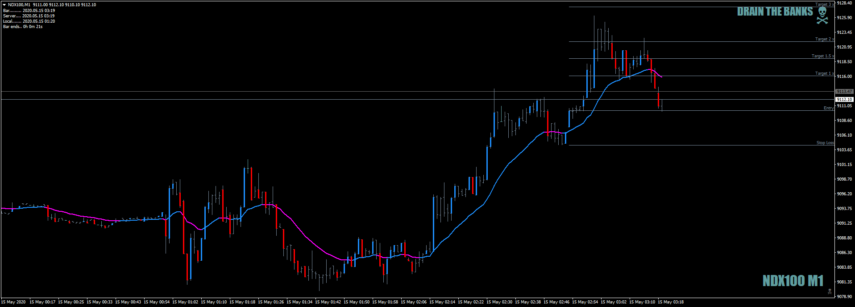Click the 9081.35 price scale value
The width and height of the screenshot is (855, 307).
(x=845, y=282)
